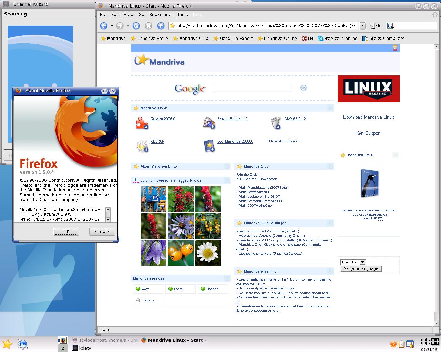Click into the Google search field
The image size is (441, 352).
point(253,88)
